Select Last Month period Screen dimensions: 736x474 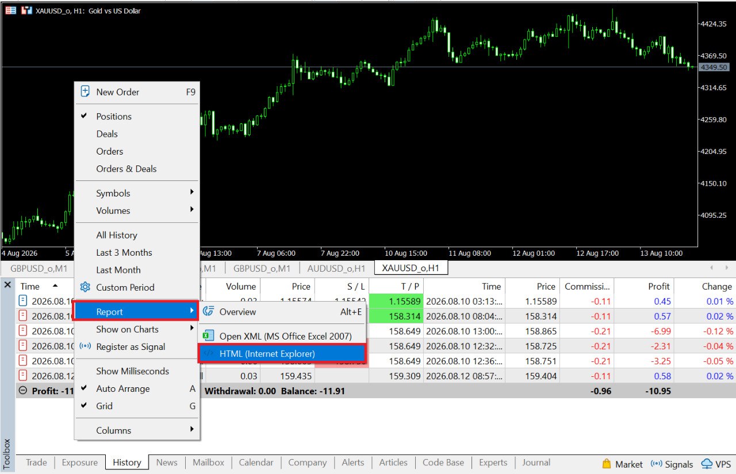[x=137, y=269]
